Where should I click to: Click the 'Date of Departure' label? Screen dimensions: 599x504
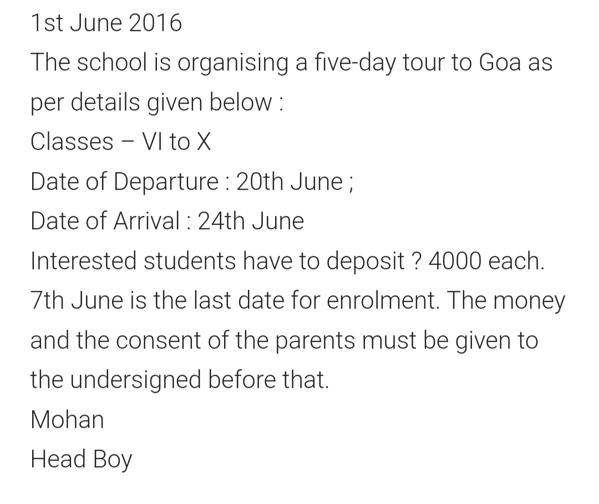tap(124, 182)
